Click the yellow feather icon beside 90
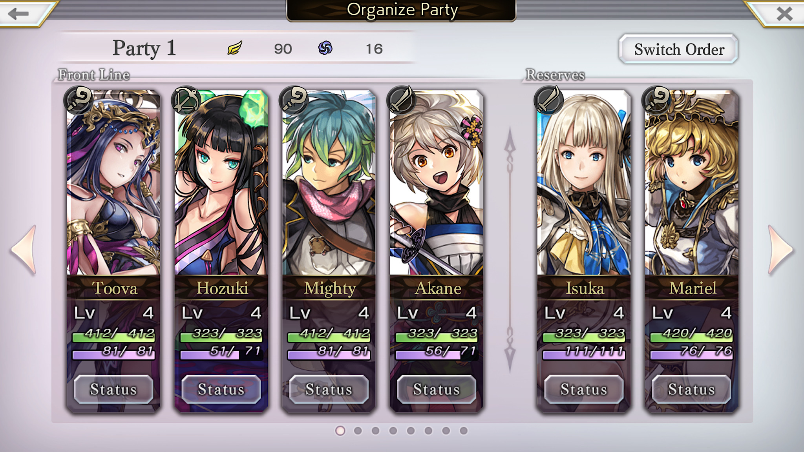The image size is (804, 452). 235,49
